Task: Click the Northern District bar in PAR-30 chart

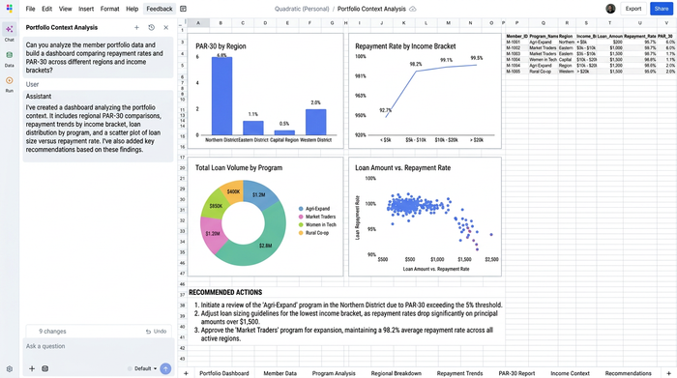Action: 221,96
